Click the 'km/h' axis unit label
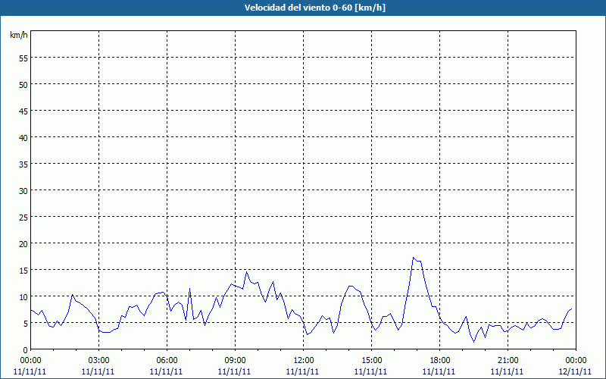Screen dimensions: 606x379 18,35
